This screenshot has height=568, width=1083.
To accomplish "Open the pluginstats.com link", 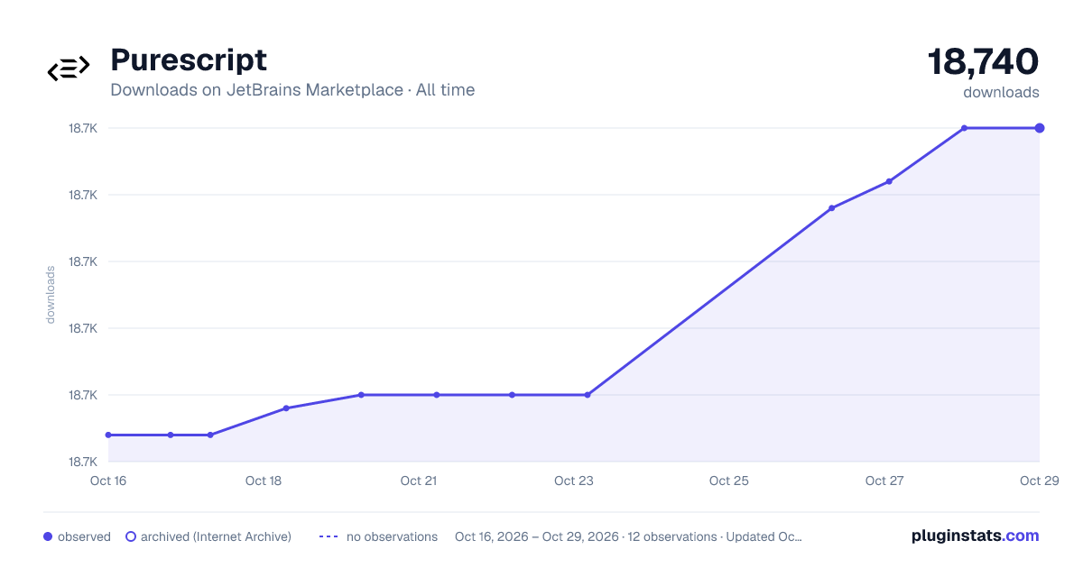I will point(975,536).
